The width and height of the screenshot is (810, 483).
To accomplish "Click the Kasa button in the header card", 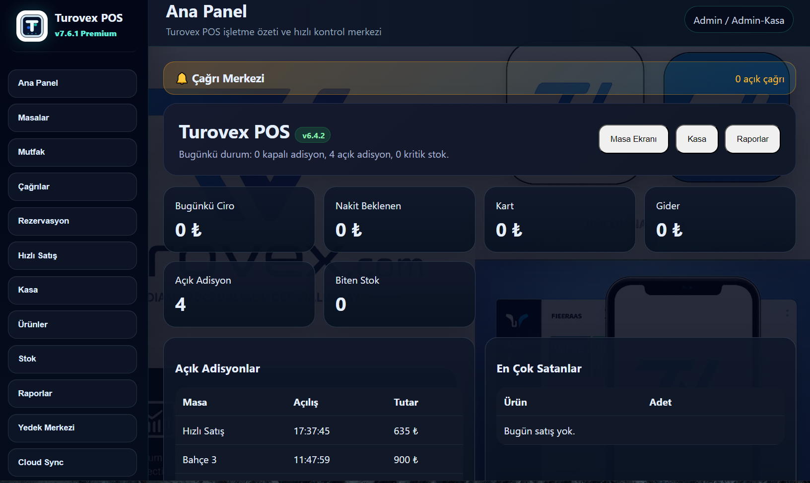I will pyautogui.click(x=697, y=139).
